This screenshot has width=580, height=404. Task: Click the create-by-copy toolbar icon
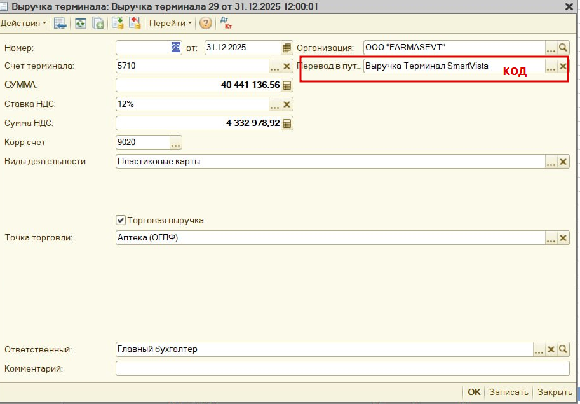pyautogui.click(x=98, y=24)
